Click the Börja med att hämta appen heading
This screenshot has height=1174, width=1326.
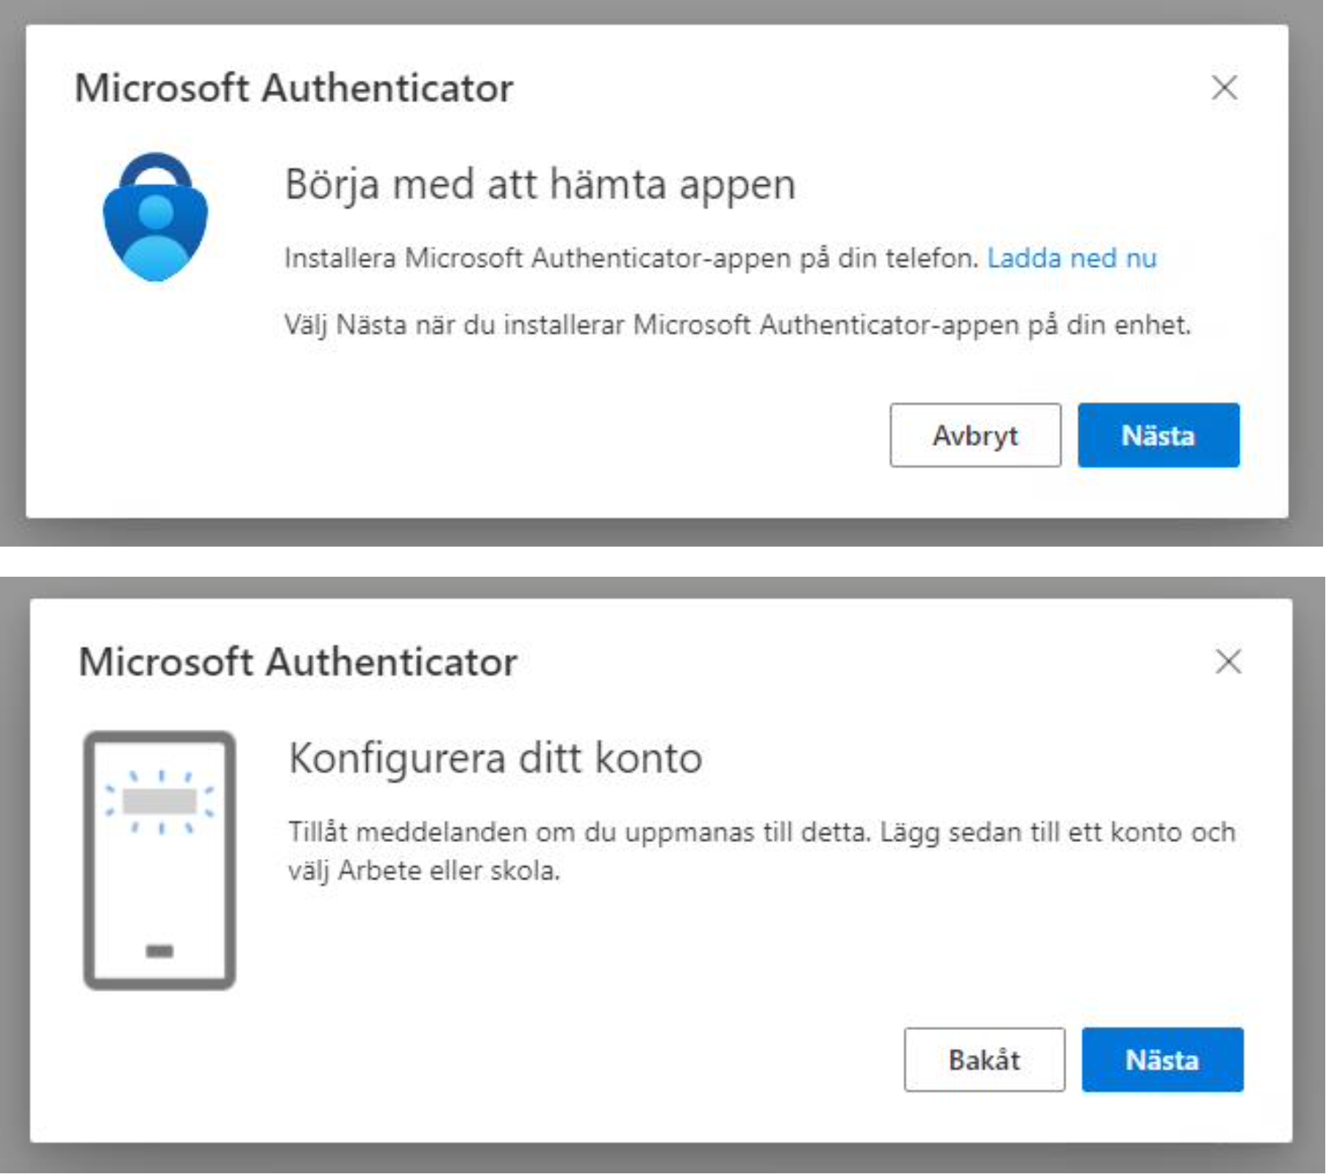[540, 184]
